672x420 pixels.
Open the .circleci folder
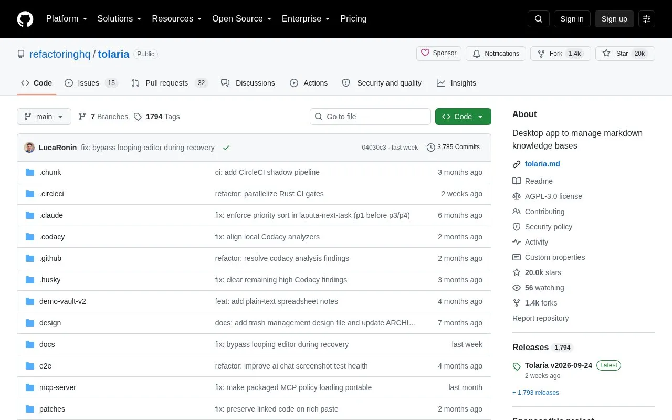click(x=51, y=194)
